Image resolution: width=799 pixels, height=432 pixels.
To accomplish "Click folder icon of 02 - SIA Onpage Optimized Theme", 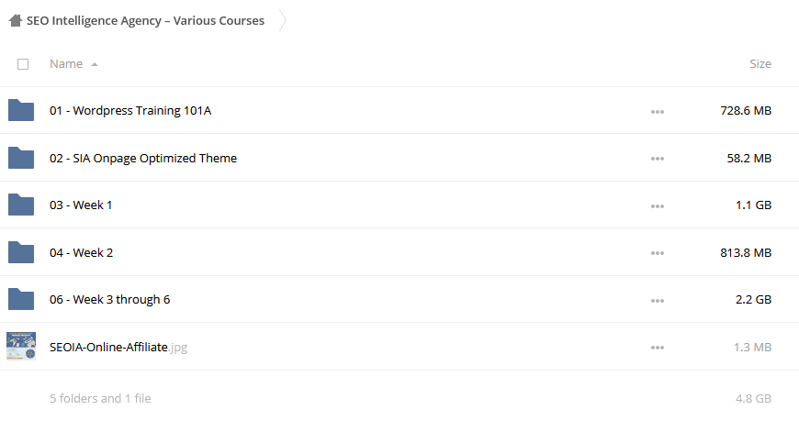I will point(21,158).
